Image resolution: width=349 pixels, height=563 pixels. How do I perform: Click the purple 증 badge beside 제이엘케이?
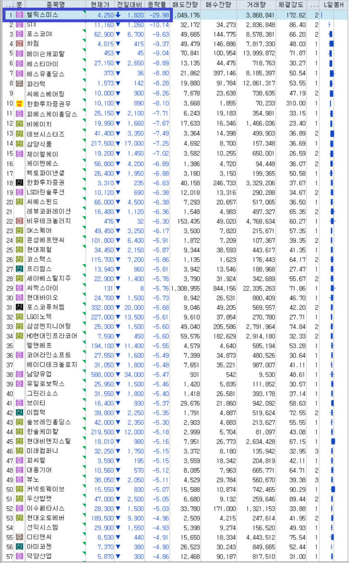pyautogui.click(x=19, y=154)
